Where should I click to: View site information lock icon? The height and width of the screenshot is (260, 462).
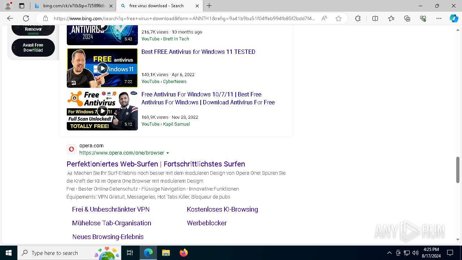click(45, 18)
